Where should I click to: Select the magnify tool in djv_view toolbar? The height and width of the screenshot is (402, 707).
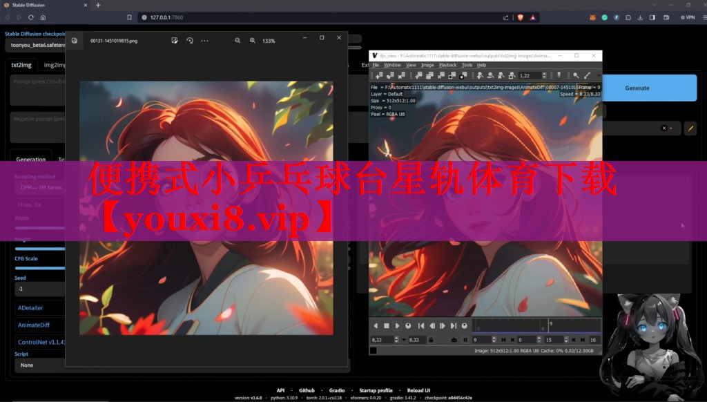pyautogui.click(x=576, y=75)
